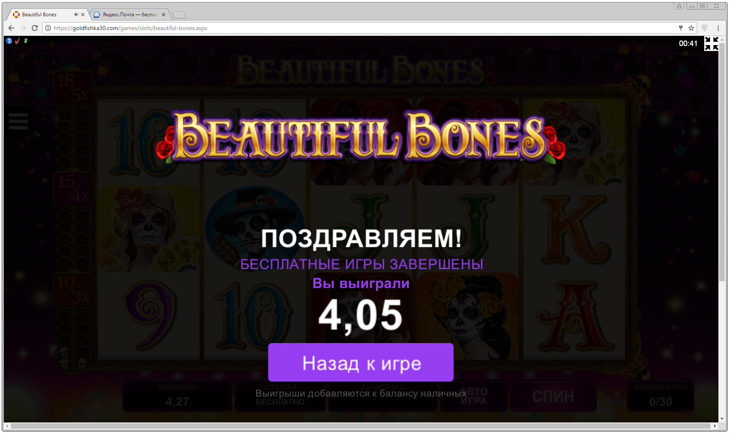Click the Назад к игре button
The height and width of the screenshot is (445, 741).
point(361,362)
